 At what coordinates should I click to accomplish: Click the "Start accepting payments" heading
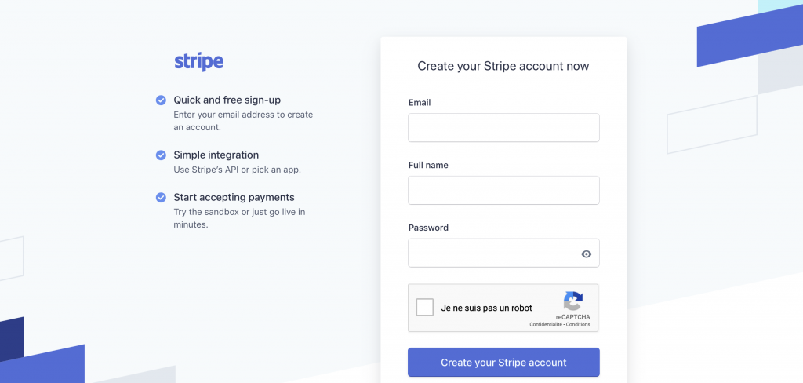click(x=234, y=198)
